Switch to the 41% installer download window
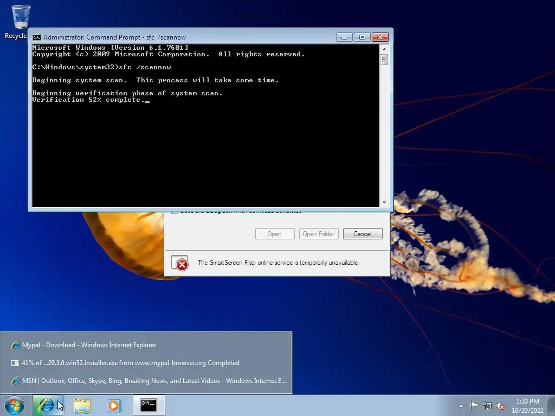555x416 pixels. coord(146,363)
